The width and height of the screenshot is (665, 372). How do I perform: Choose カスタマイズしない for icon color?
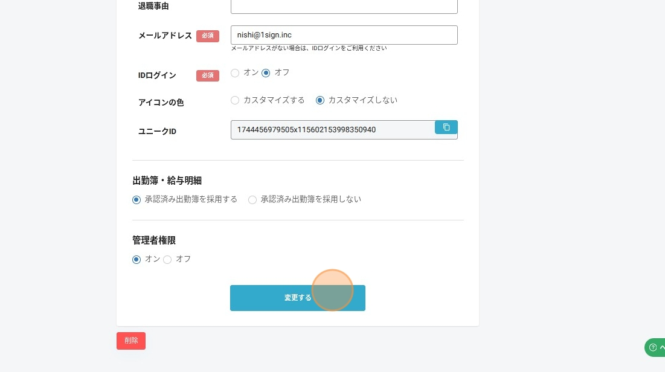[x=320, y=100]
